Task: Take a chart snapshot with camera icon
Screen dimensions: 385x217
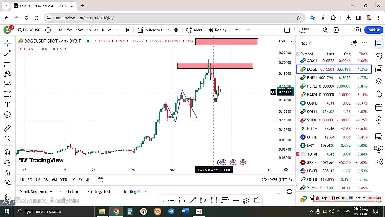Action: tap(358, 30)
